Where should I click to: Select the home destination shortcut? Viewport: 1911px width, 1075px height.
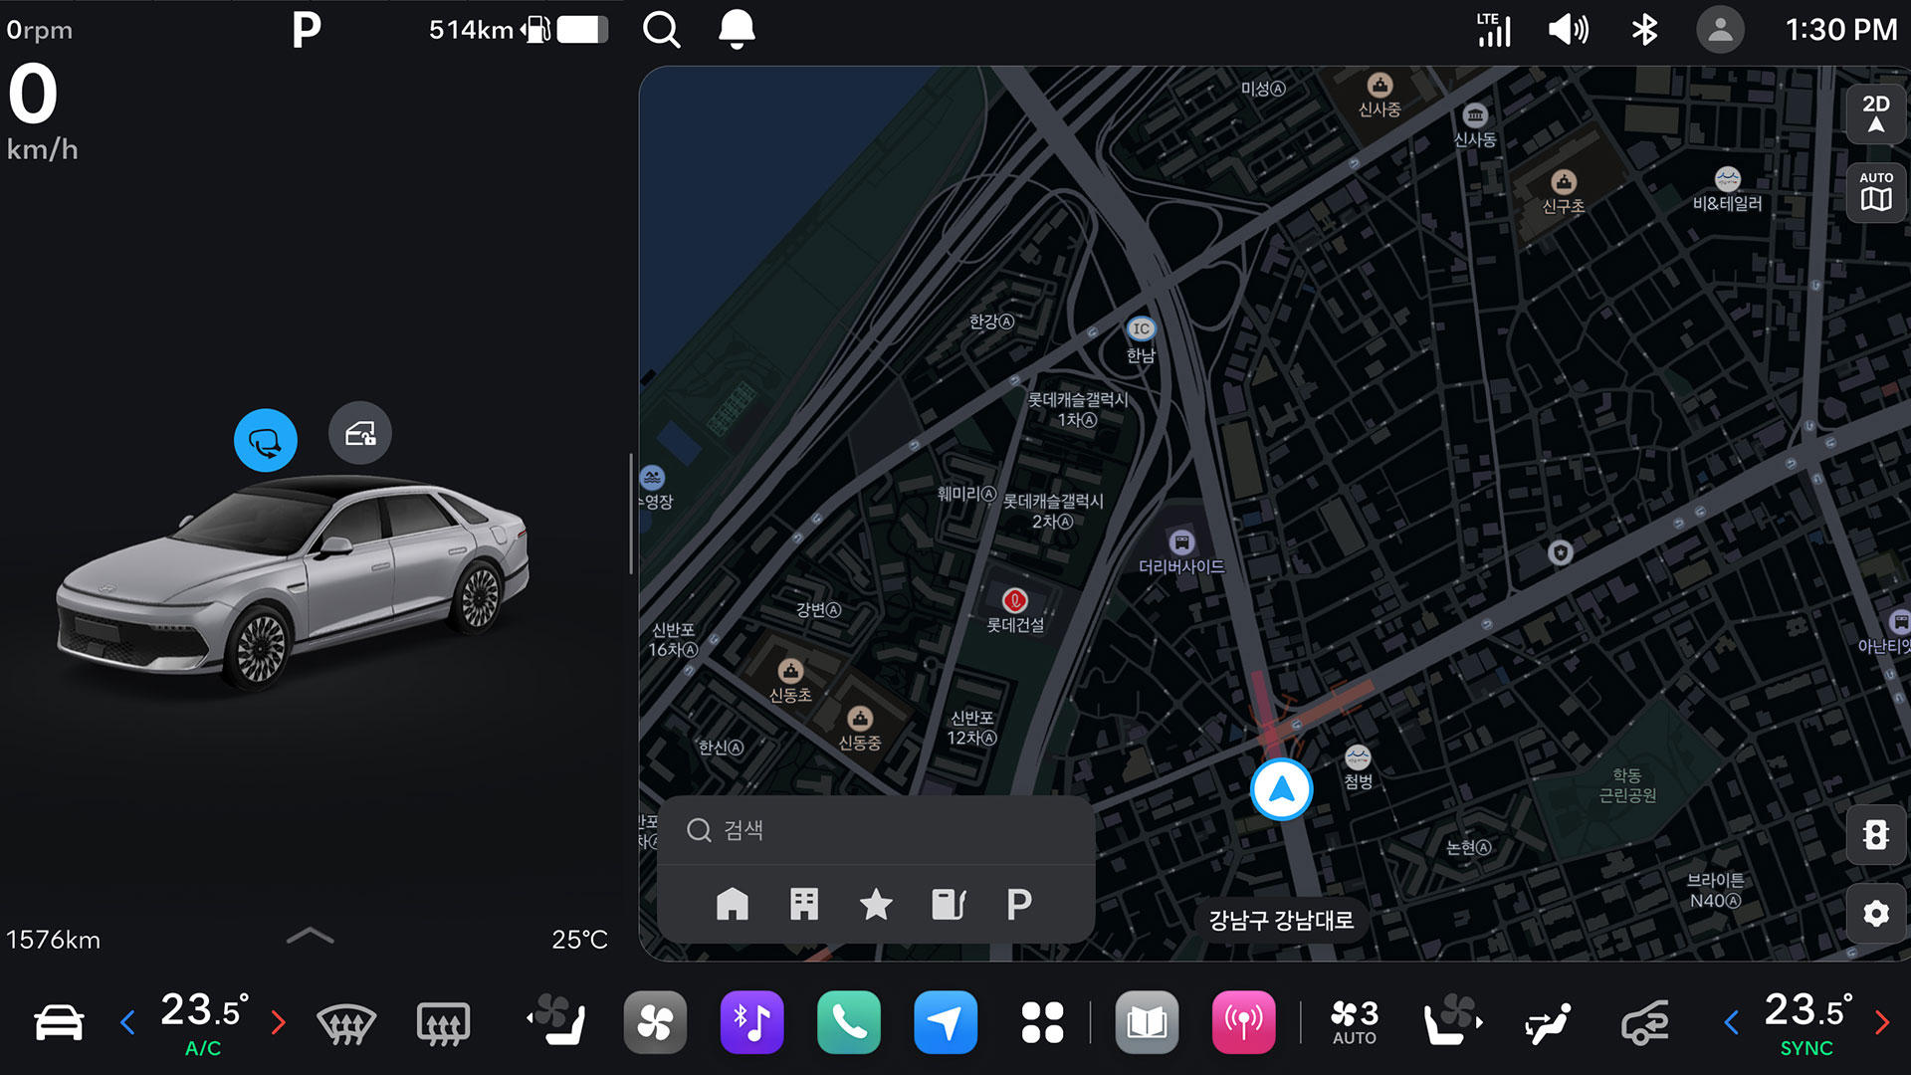[733, 904]
